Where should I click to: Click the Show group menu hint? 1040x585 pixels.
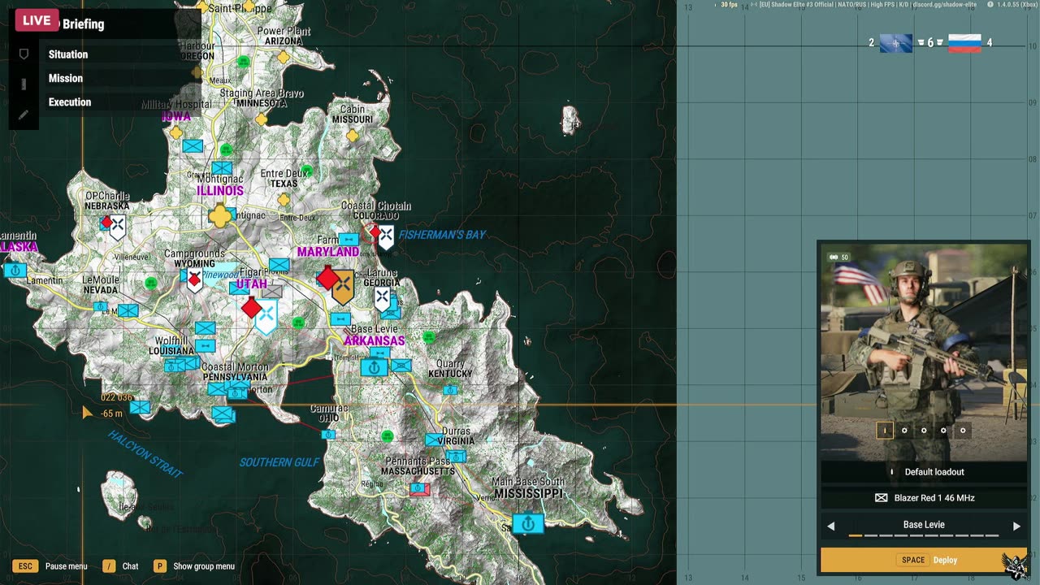tap(194, 566)
